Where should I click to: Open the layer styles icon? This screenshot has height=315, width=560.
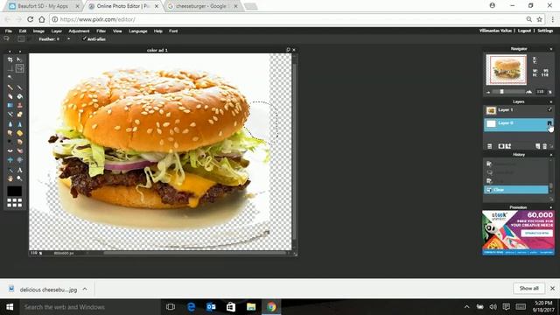(x=508, y=146)
